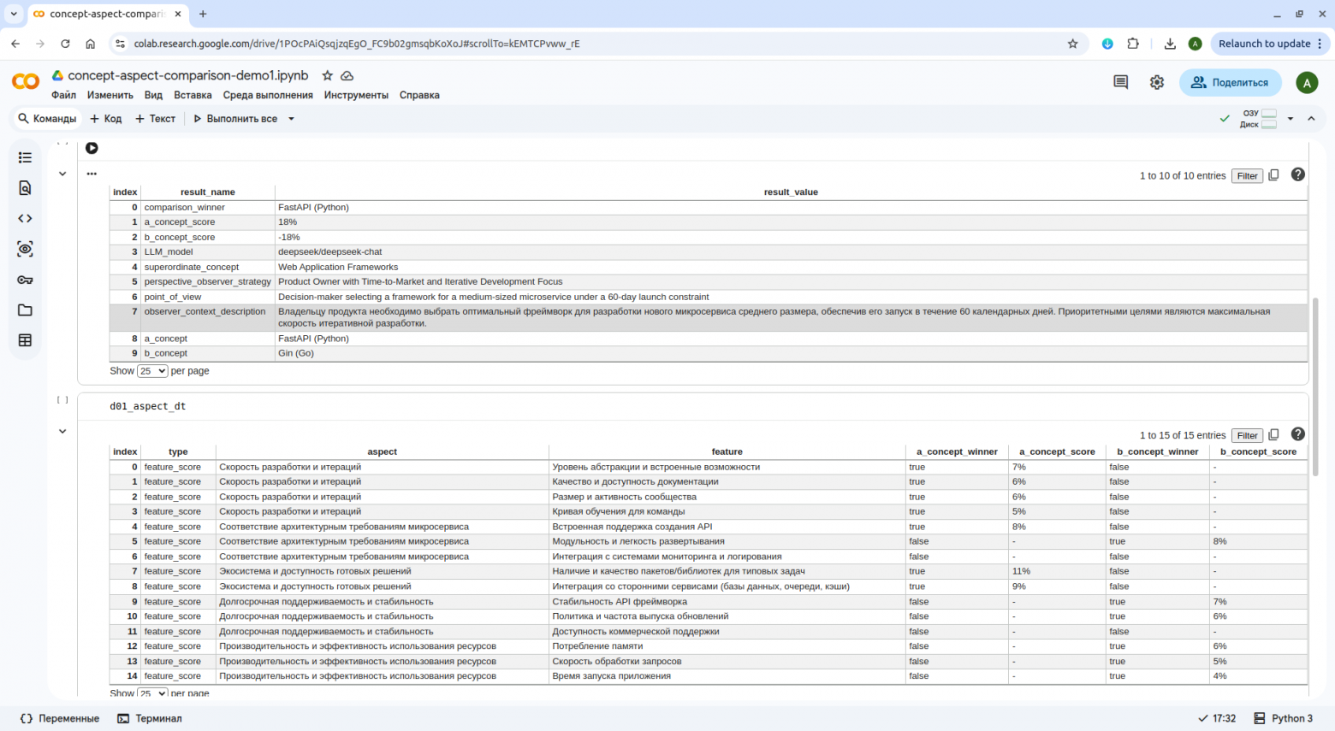The image size is (1335, 731).
Task: Click the three-dots output options icon
Action: (92, 174)
